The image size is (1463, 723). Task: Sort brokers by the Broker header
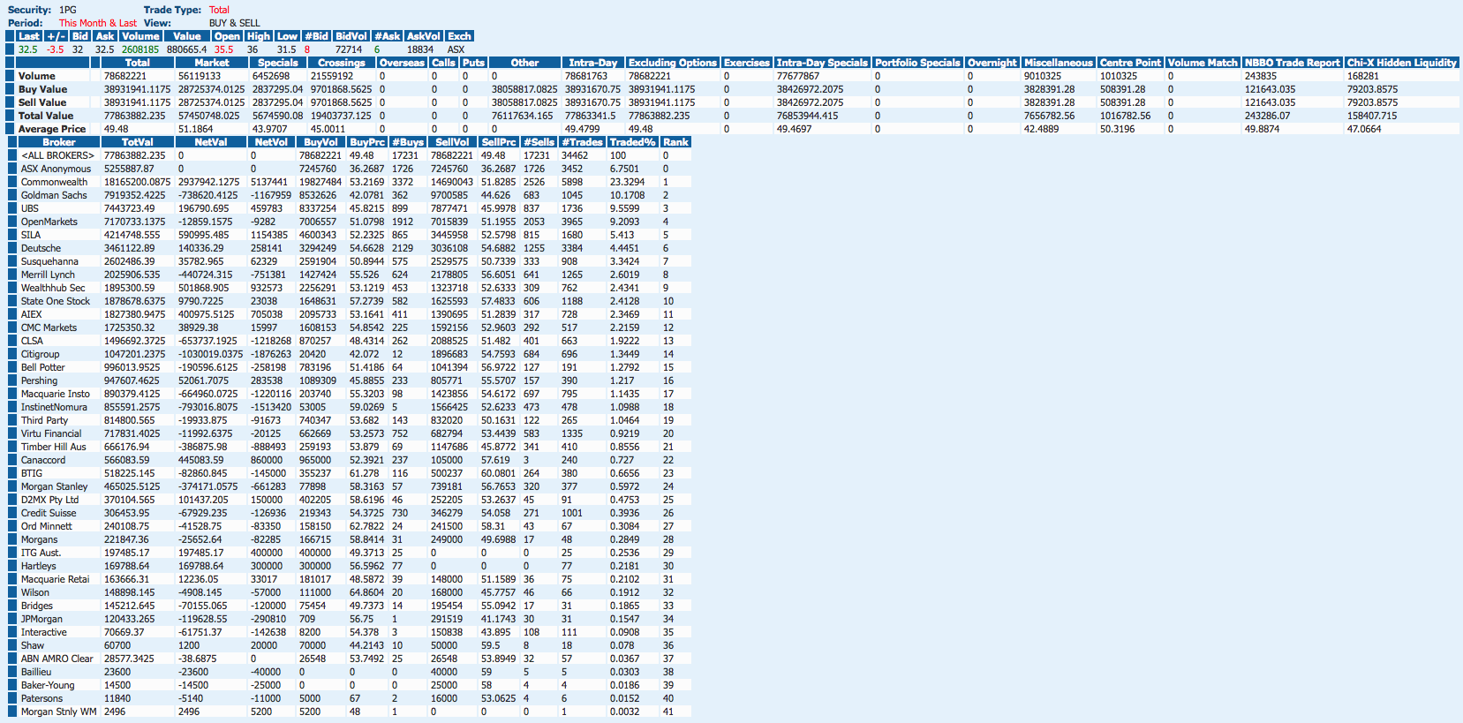click(x=59, y=142)
